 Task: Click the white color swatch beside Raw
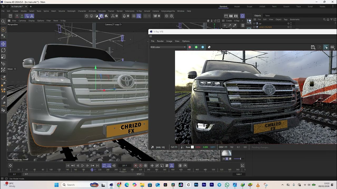click(192, 147)
